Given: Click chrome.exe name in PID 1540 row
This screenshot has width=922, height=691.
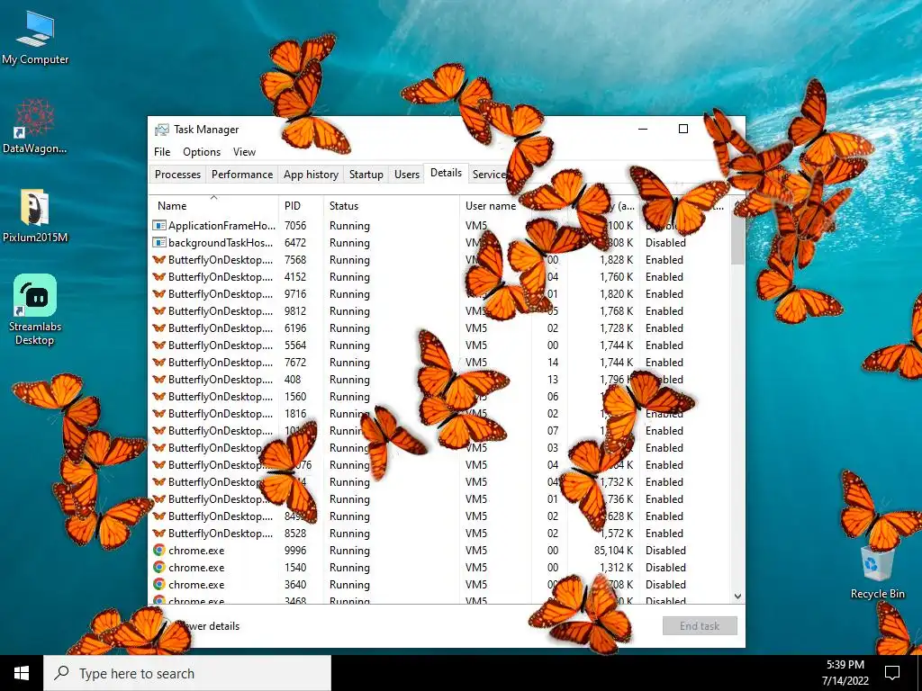Looking at the screenshot, I should coord(196,567).
